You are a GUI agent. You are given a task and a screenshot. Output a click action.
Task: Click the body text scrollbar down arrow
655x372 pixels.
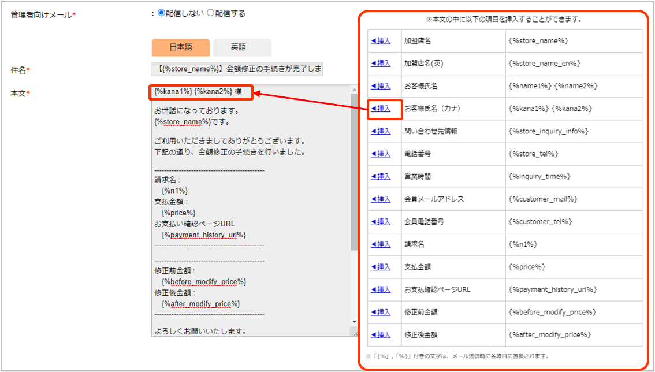click(354, 322)
